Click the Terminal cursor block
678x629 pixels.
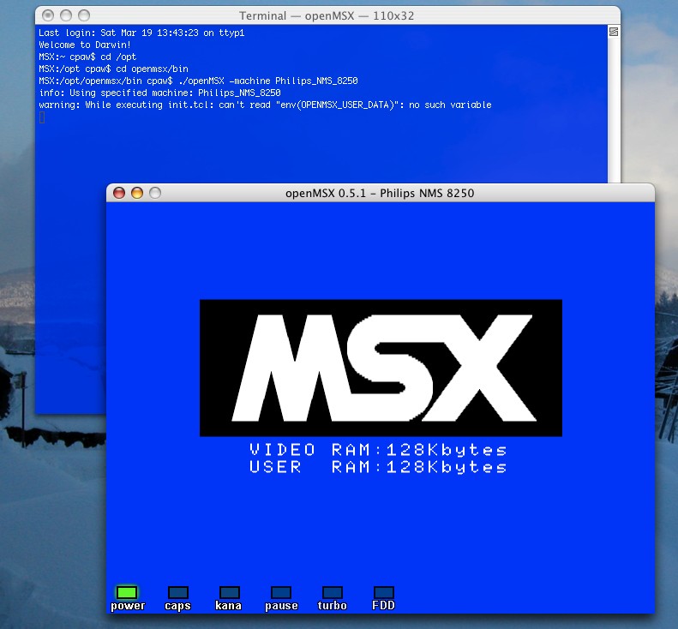(42, 117)
